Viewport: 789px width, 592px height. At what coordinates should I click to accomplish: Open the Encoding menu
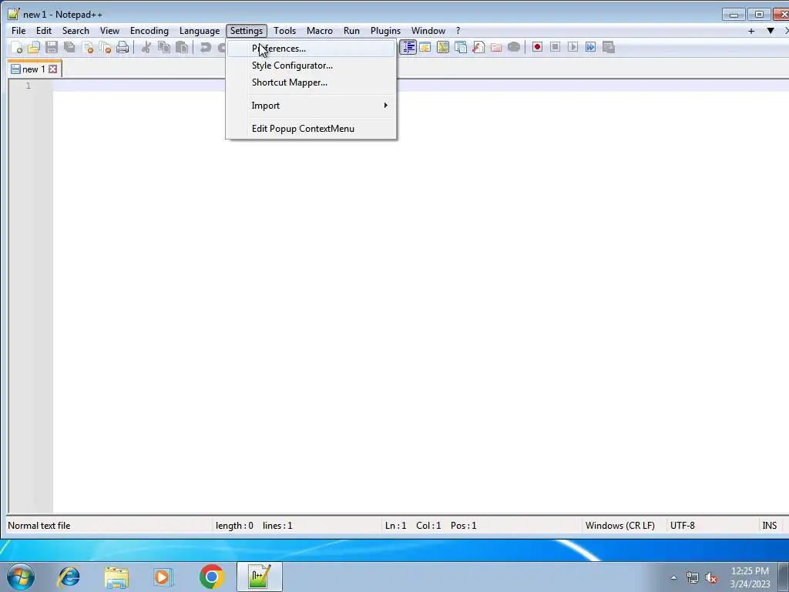(149, 31)
